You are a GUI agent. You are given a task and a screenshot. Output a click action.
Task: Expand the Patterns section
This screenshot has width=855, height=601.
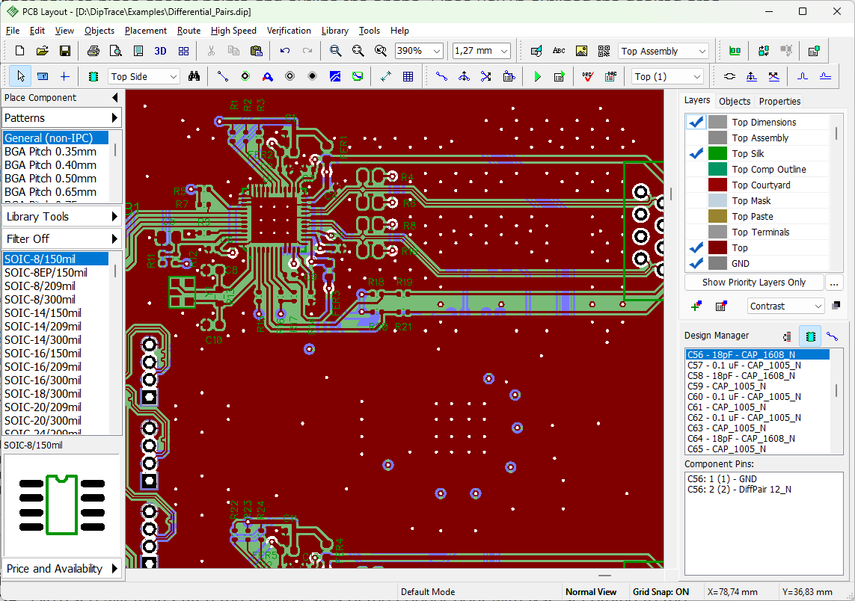[61, 117]
